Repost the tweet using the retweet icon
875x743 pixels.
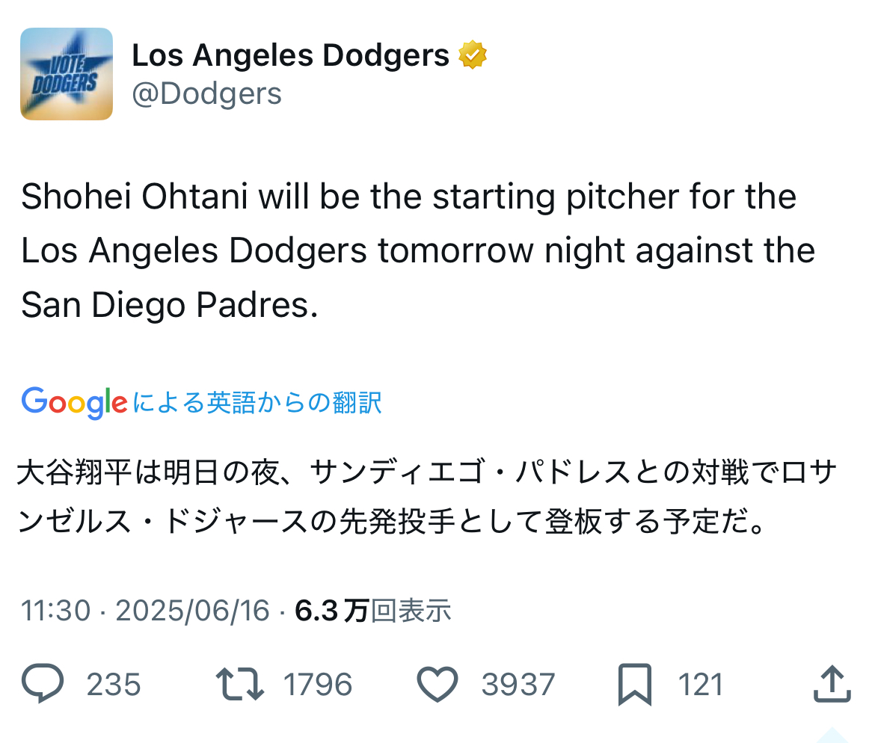(239, 684)
